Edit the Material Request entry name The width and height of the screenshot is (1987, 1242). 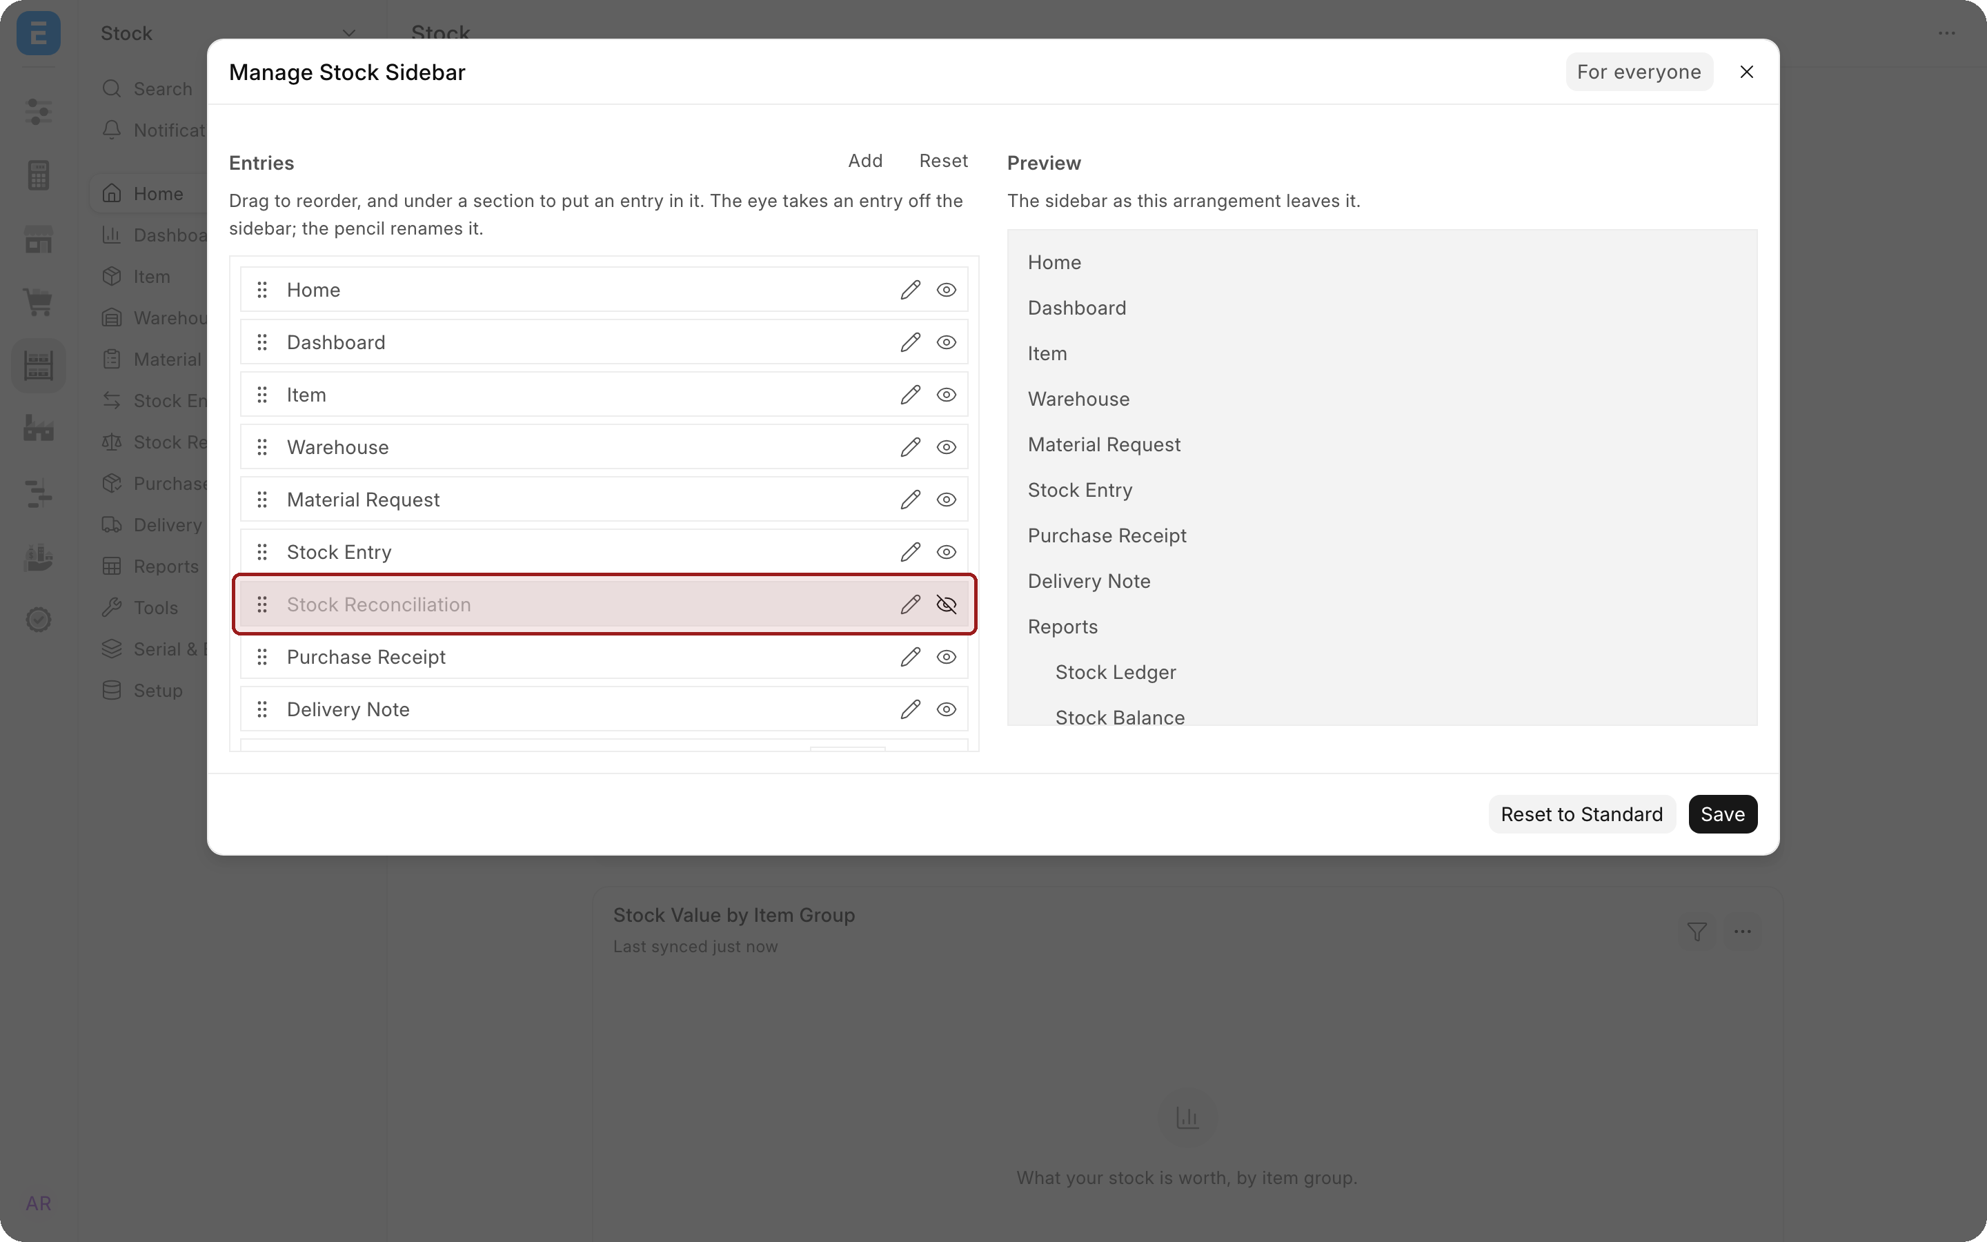[910, 500]
